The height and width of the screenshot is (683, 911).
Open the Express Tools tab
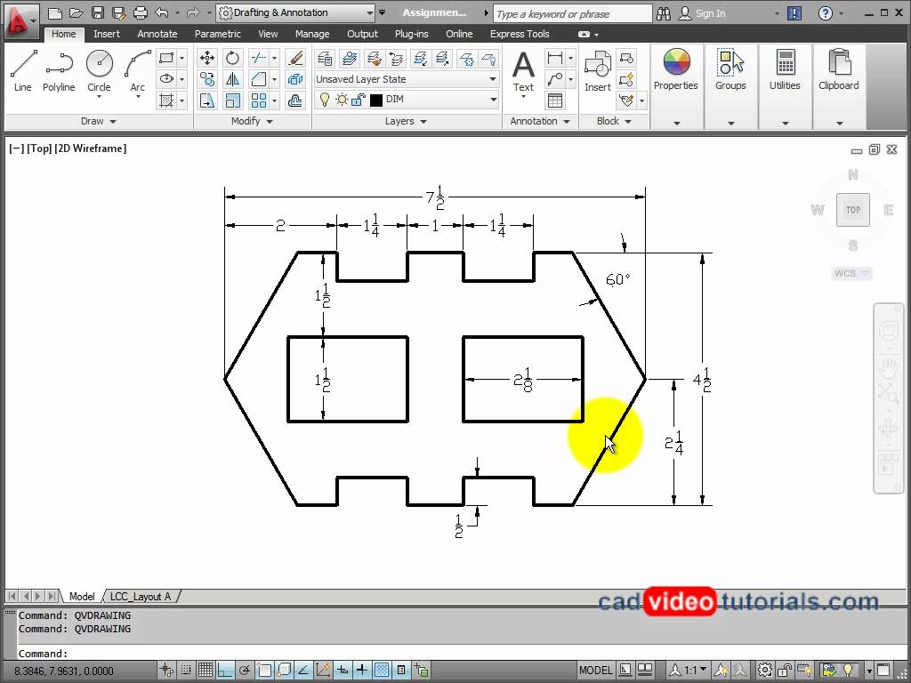pos(520,34)
